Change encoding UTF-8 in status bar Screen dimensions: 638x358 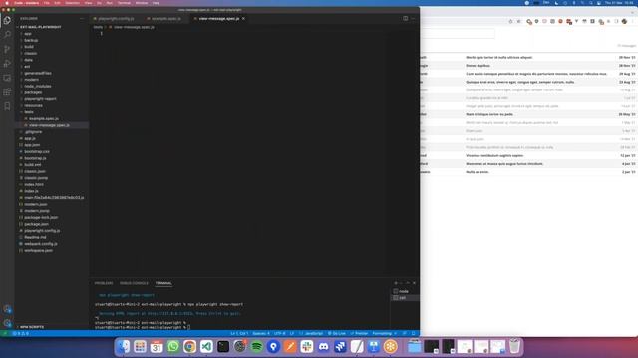click(x=279, y=334)
